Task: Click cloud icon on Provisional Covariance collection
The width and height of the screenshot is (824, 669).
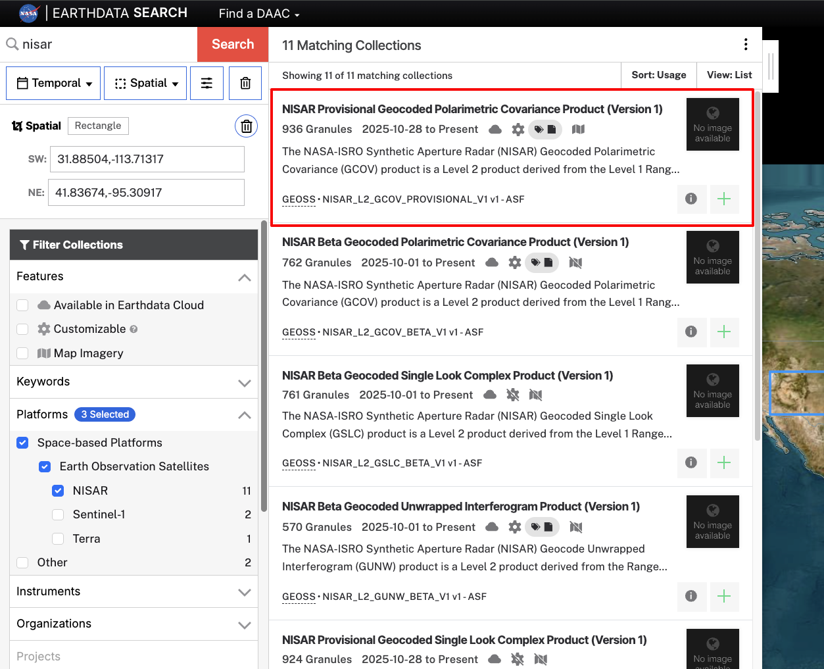Action: (495, 130)
